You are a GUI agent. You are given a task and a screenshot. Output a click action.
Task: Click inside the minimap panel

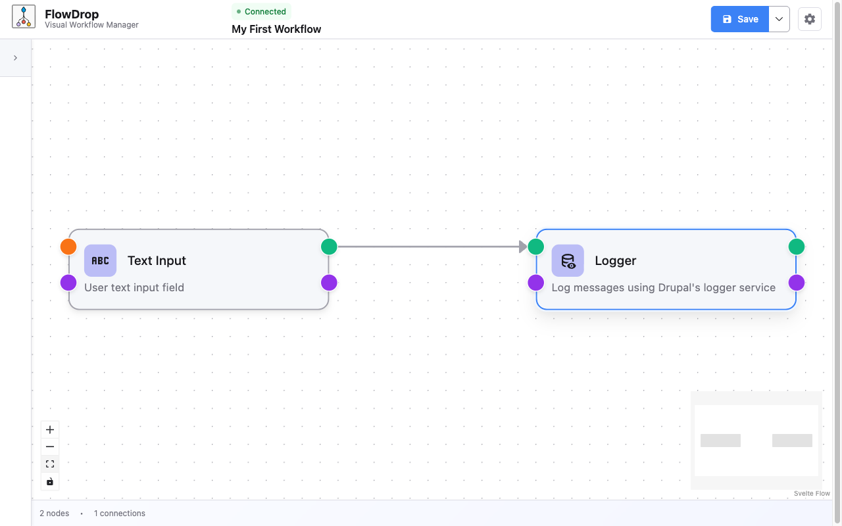(756, 441)
